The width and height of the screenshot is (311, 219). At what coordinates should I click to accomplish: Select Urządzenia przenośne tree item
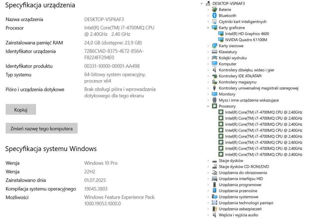(x=238, y=191)
